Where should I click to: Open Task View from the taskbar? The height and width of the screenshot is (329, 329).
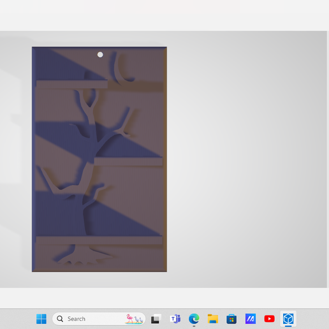click(156, 319)
